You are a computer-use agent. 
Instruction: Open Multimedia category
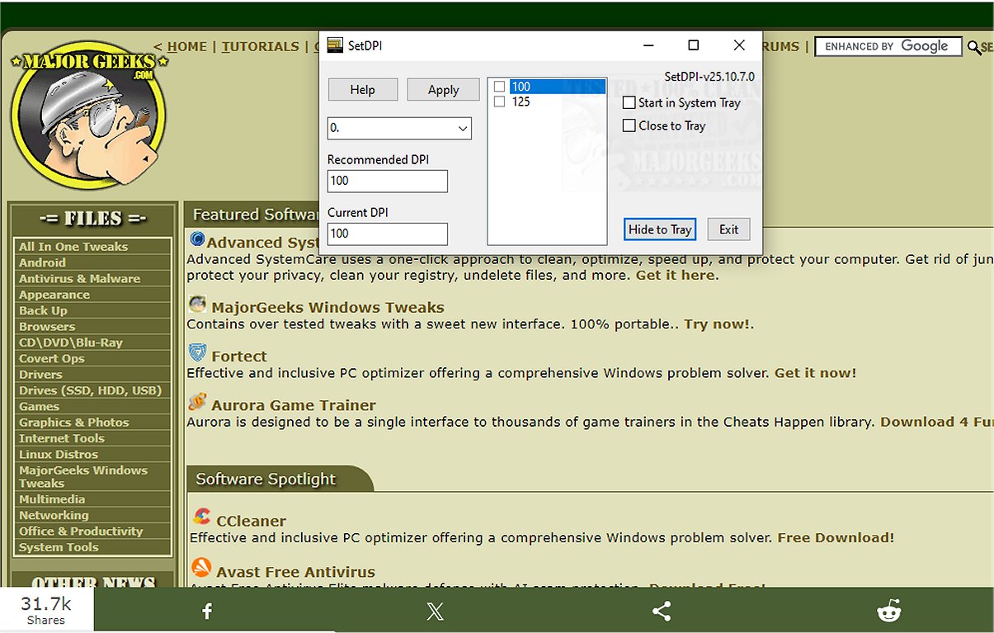pyautogui.click(x=52, y=498)
